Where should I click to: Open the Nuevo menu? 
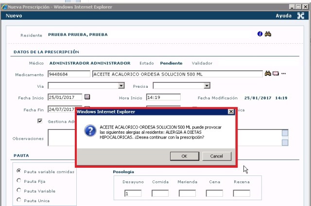[x=14, y=16]
